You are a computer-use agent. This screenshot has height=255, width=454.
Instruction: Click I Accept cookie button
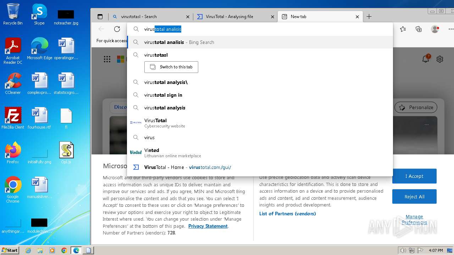(414, 176)
